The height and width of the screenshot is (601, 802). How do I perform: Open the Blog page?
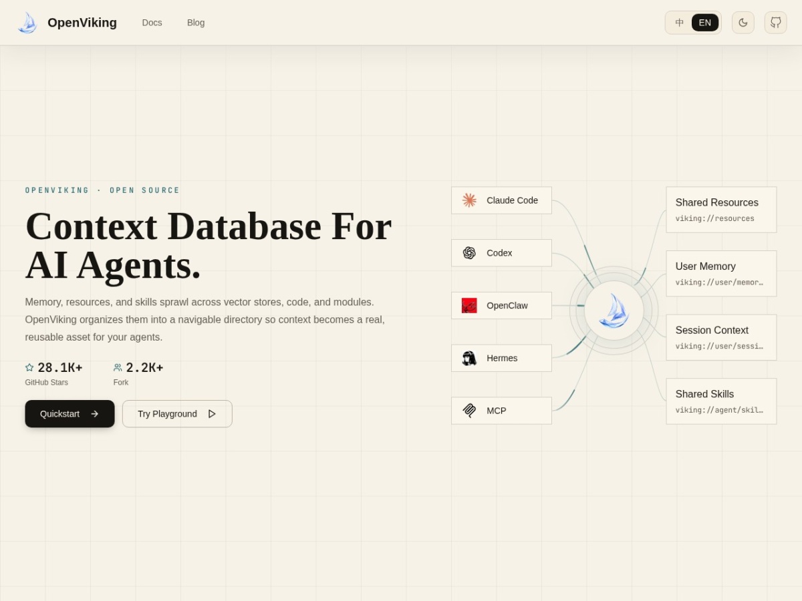pyautogui.click(x=196, y=23)
